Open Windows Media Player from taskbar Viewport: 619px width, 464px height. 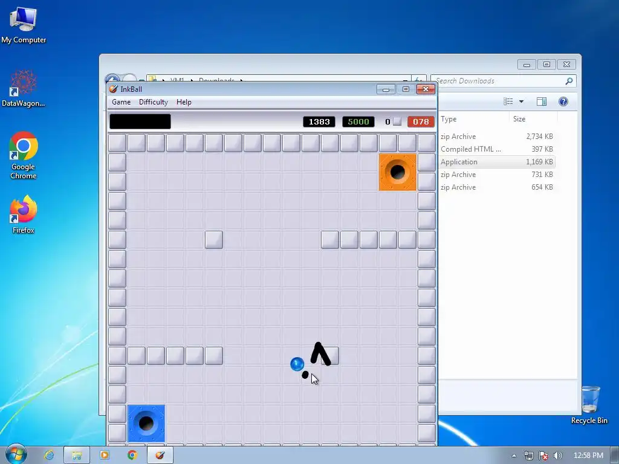click(x=105, y=455)
